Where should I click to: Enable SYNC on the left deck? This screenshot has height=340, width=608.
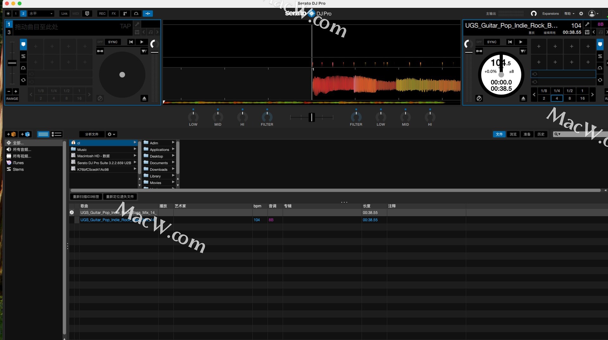[113, 42]
